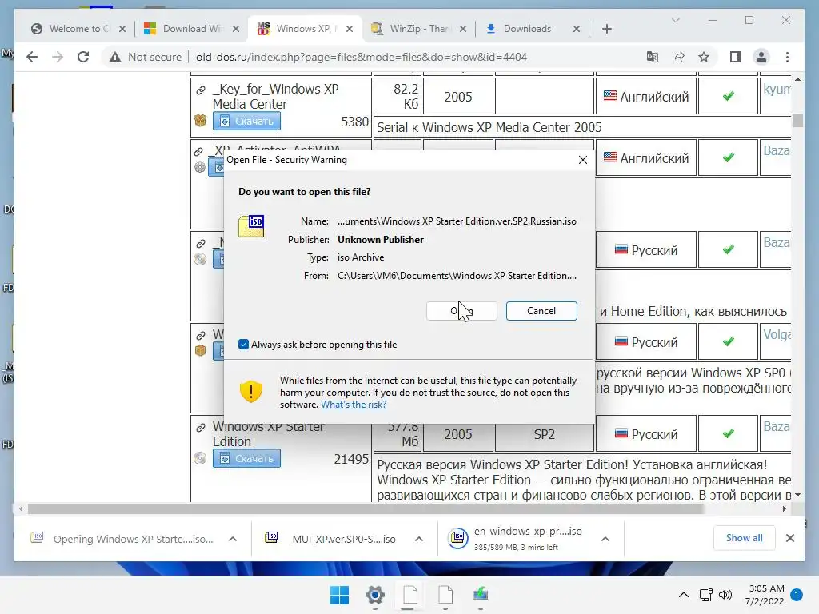Open the Chrome profile avatar

[761, 57]
